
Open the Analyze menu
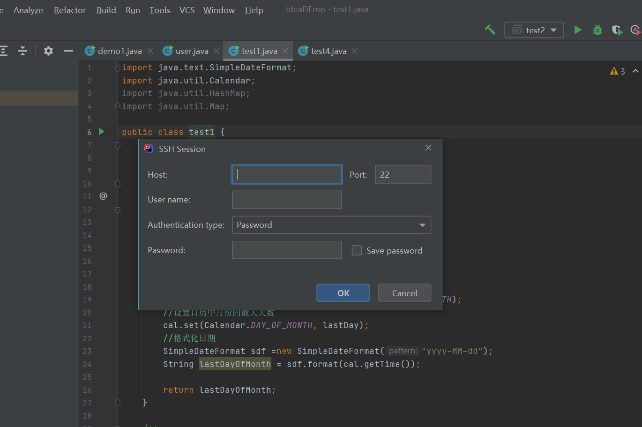pyautogui.click(x=28, y=10)
